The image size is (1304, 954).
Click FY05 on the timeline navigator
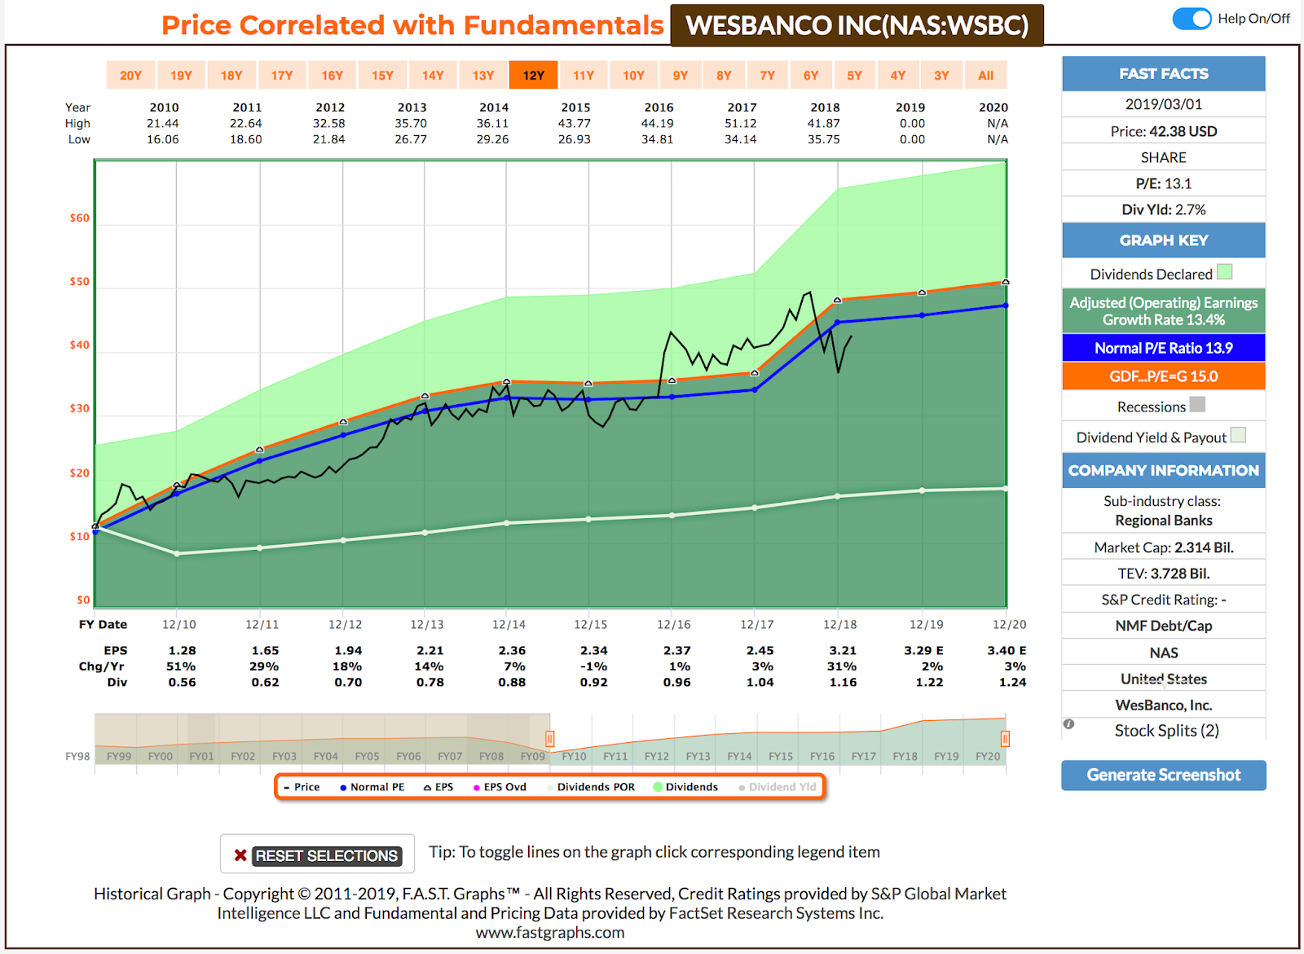click(367, 757)
